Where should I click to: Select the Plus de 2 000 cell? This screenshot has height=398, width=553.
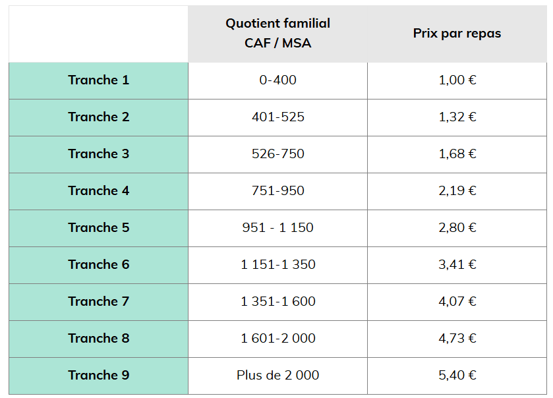coord(277,376)
